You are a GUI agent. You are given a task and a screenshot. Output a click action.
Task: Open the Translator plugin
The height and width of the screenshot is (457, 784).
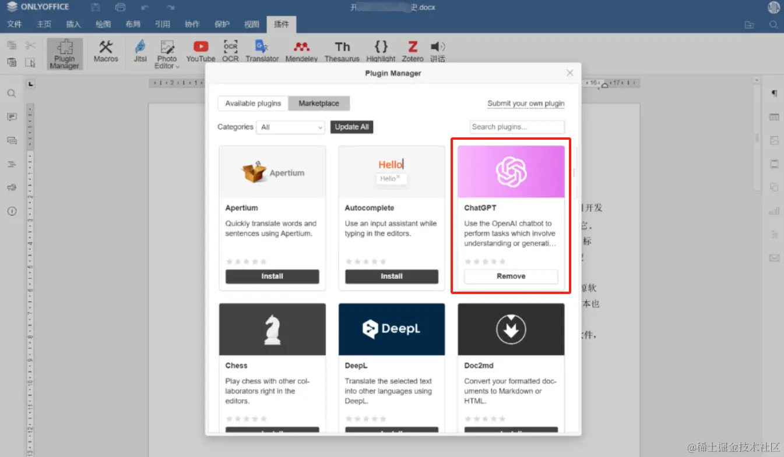(262, 51)
